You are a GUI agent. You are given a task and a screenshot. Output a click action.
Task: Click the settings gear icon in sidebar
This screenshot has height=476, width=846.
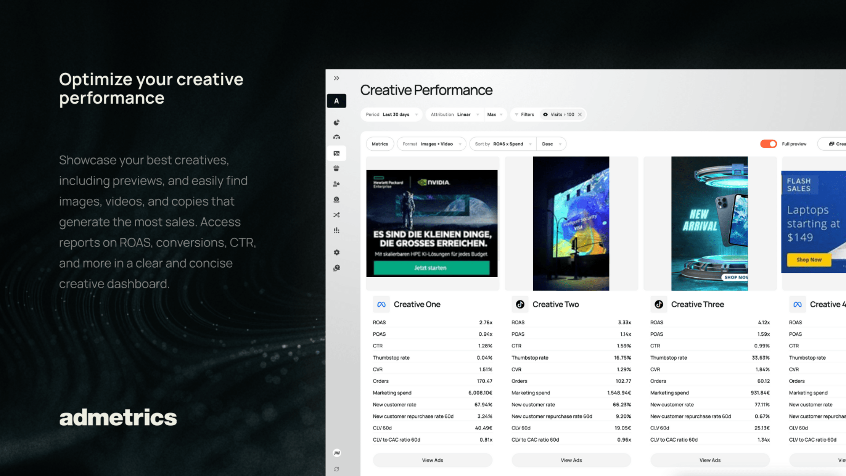click(337, 252)
